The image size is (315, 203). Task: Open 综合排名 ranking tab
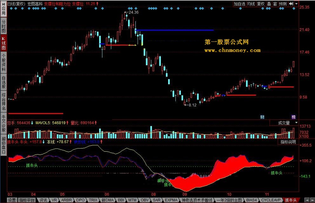3,101
